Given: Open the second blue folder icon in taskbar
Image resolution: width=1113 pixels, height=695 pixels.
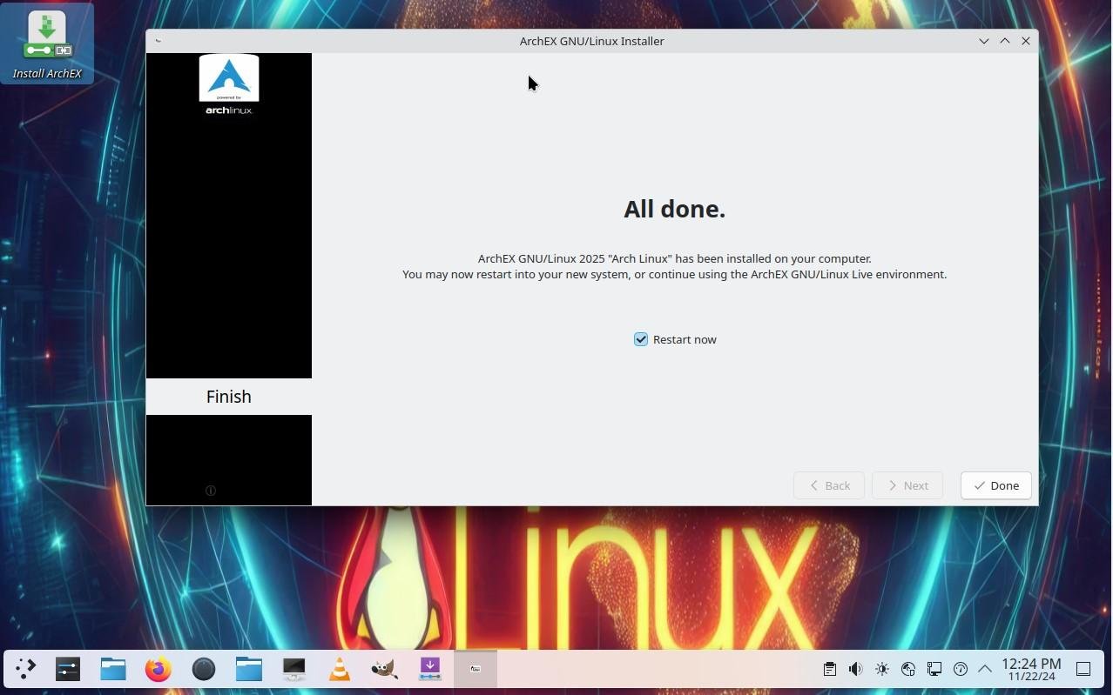Looking at the screenshot, I should 248,669.
